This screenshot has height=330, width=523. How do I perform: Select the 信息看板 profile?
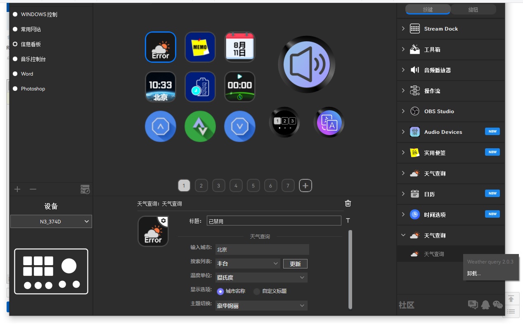(x=31, y=44)
